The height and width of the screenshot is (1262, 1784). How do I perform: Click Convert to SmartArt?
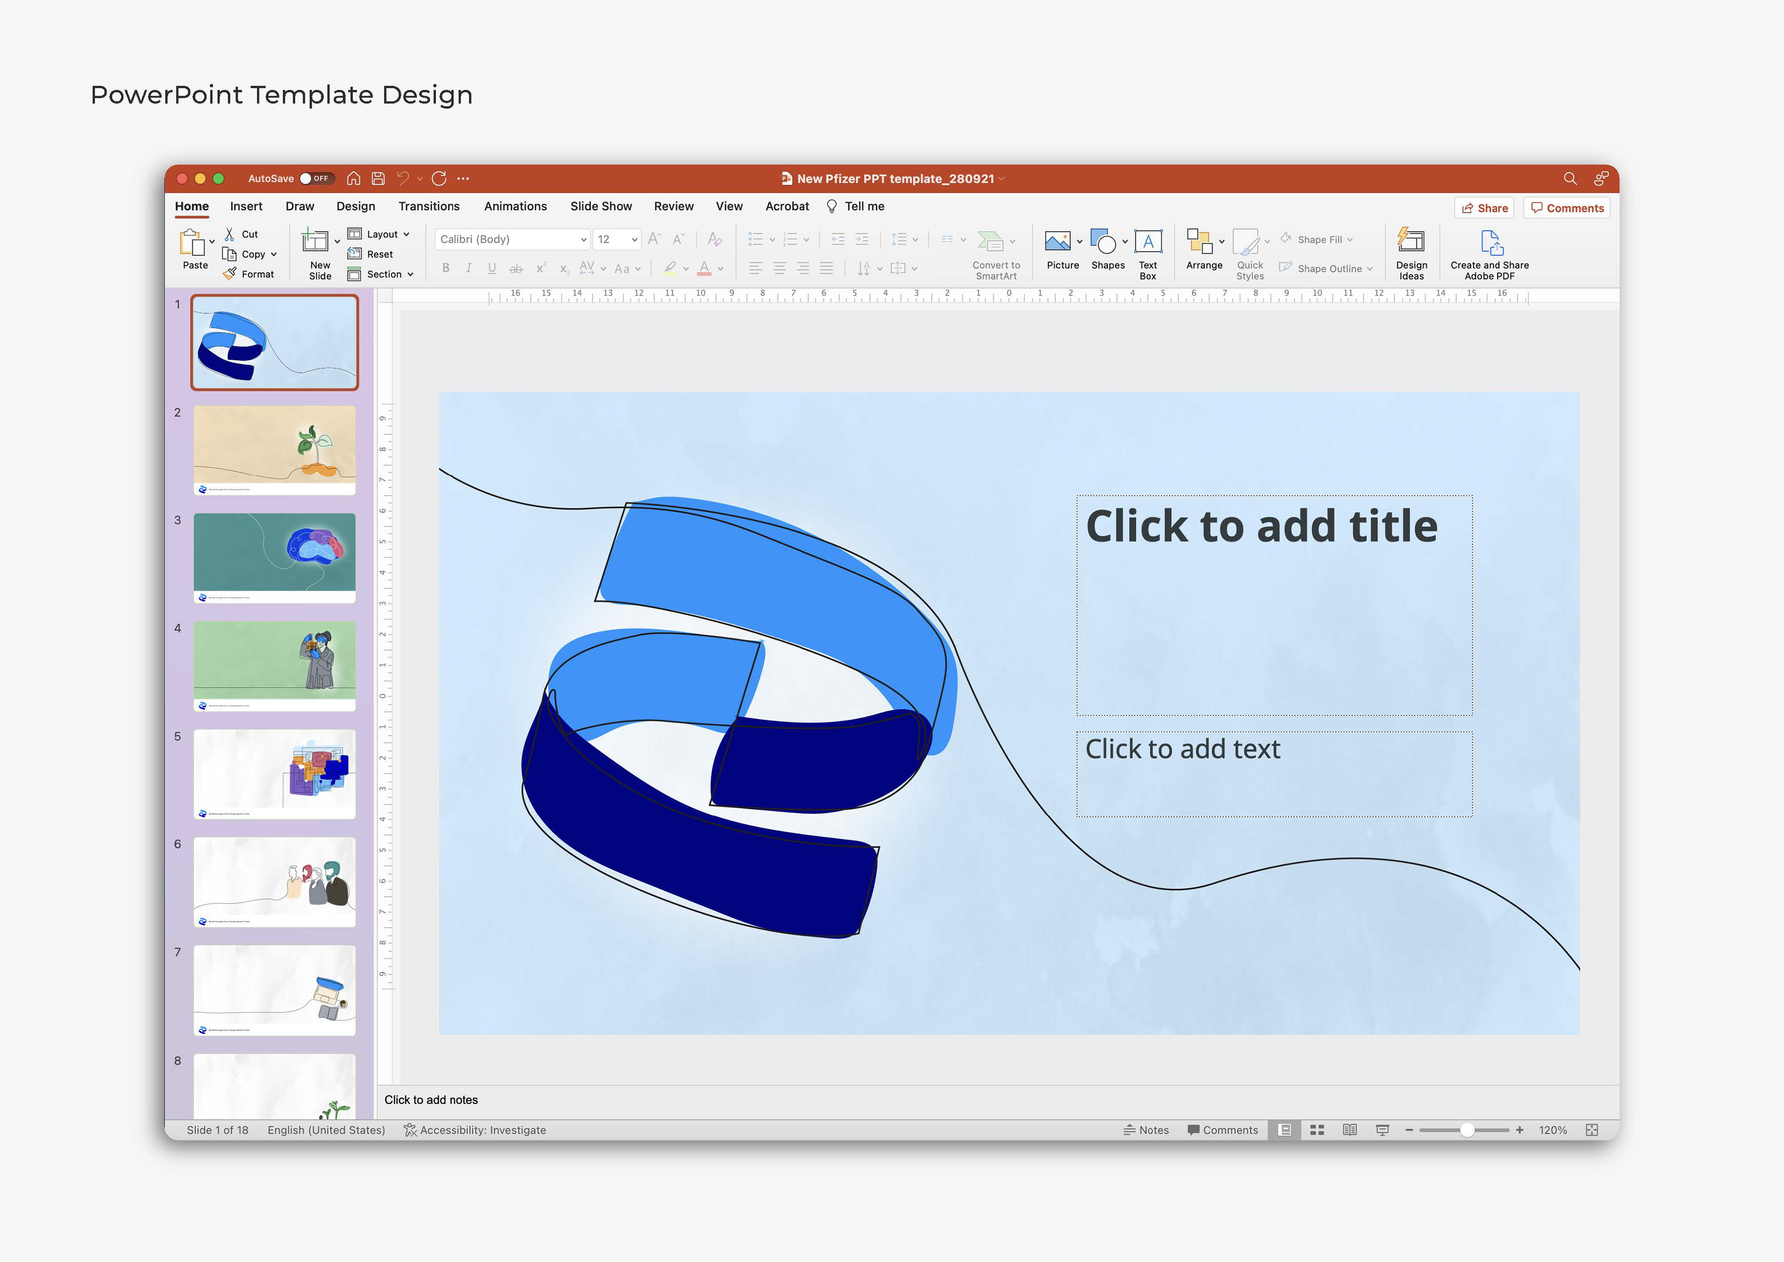[x=996, y=254]
